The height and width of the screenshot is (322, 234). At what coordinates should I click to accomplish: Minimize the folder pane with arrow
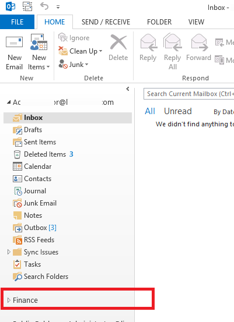point(128,89)
